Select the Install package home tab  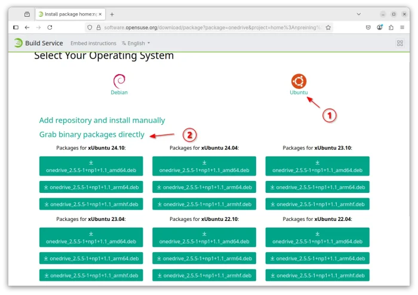[x=70, y=14]
